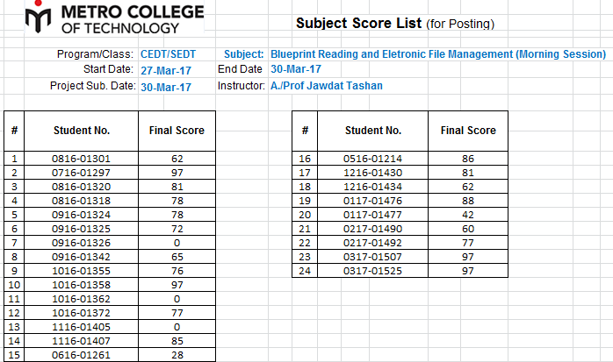
Task: Select student number 0117-01476
Action: tap(373, 201)
